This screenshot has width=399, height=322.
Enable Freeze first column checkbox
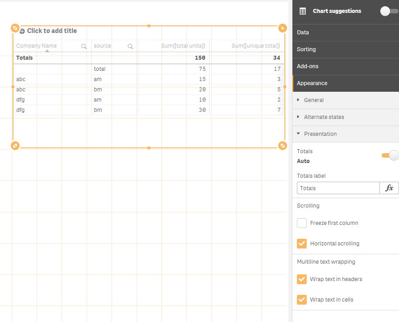point(302,223)
